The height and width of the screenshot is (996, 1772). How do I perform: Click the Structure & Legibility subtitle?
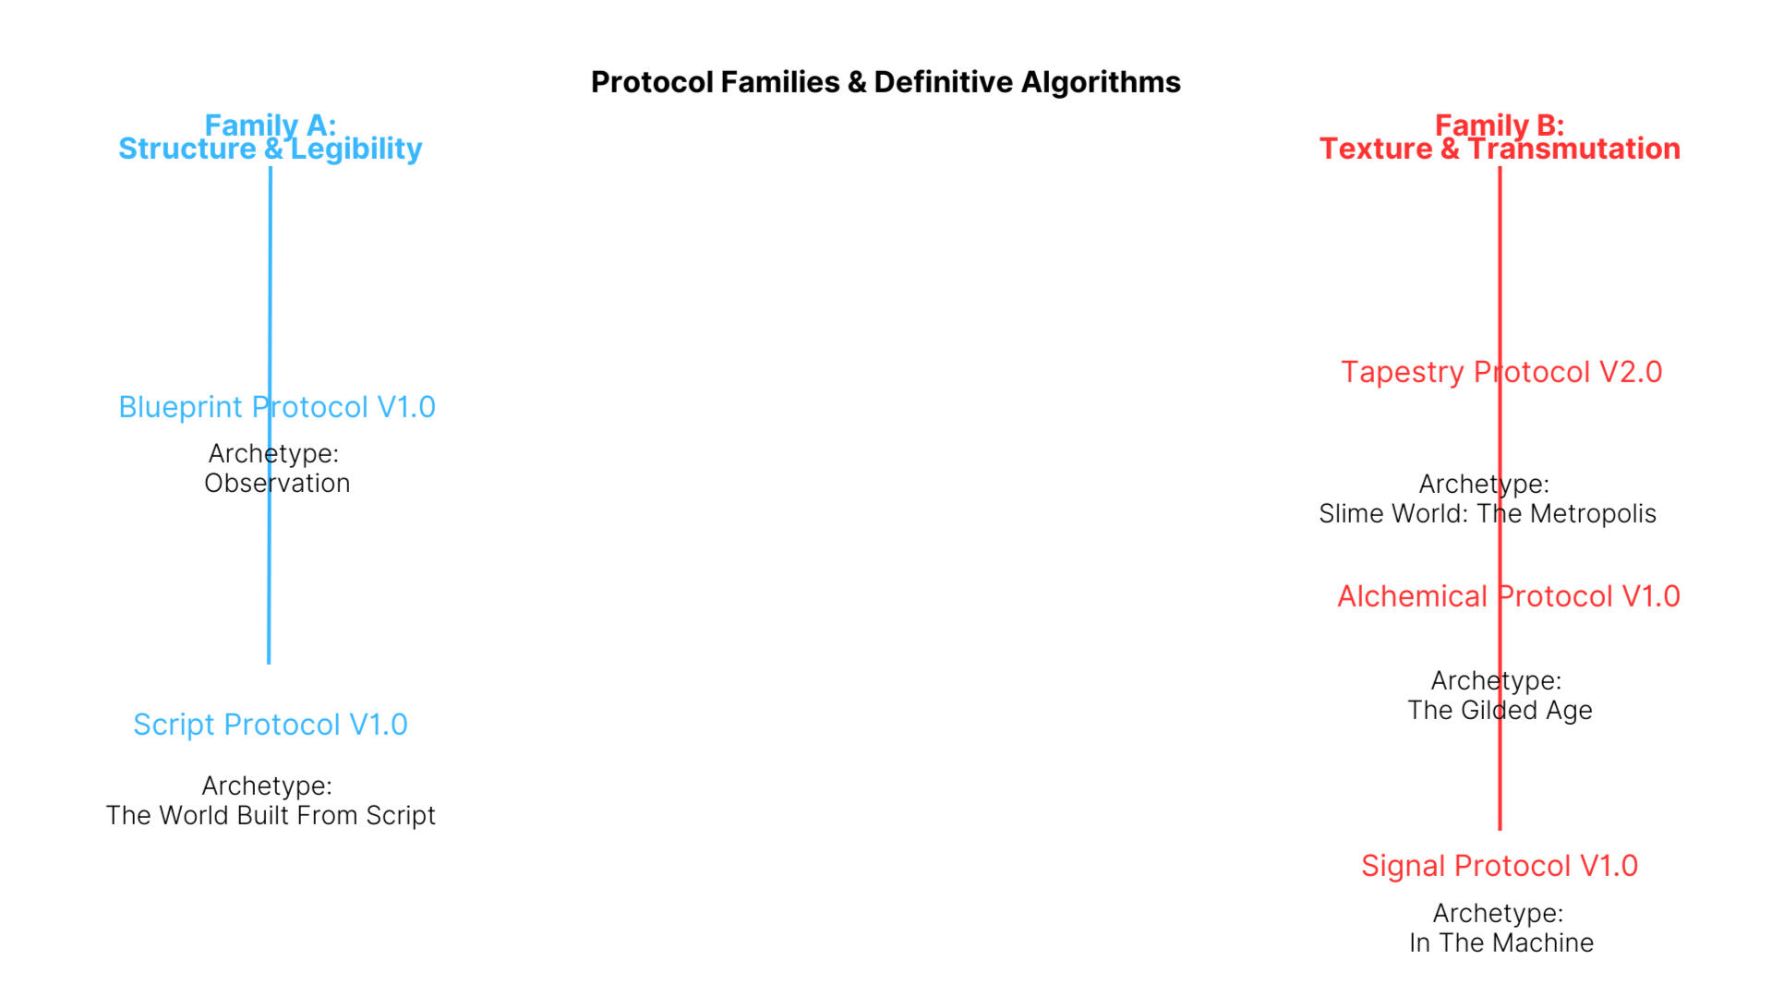coord(270,150)
